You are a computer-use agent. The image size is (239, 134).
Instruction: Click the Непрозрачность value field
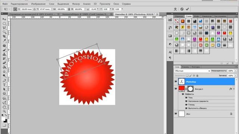click(x=231, y=71)
